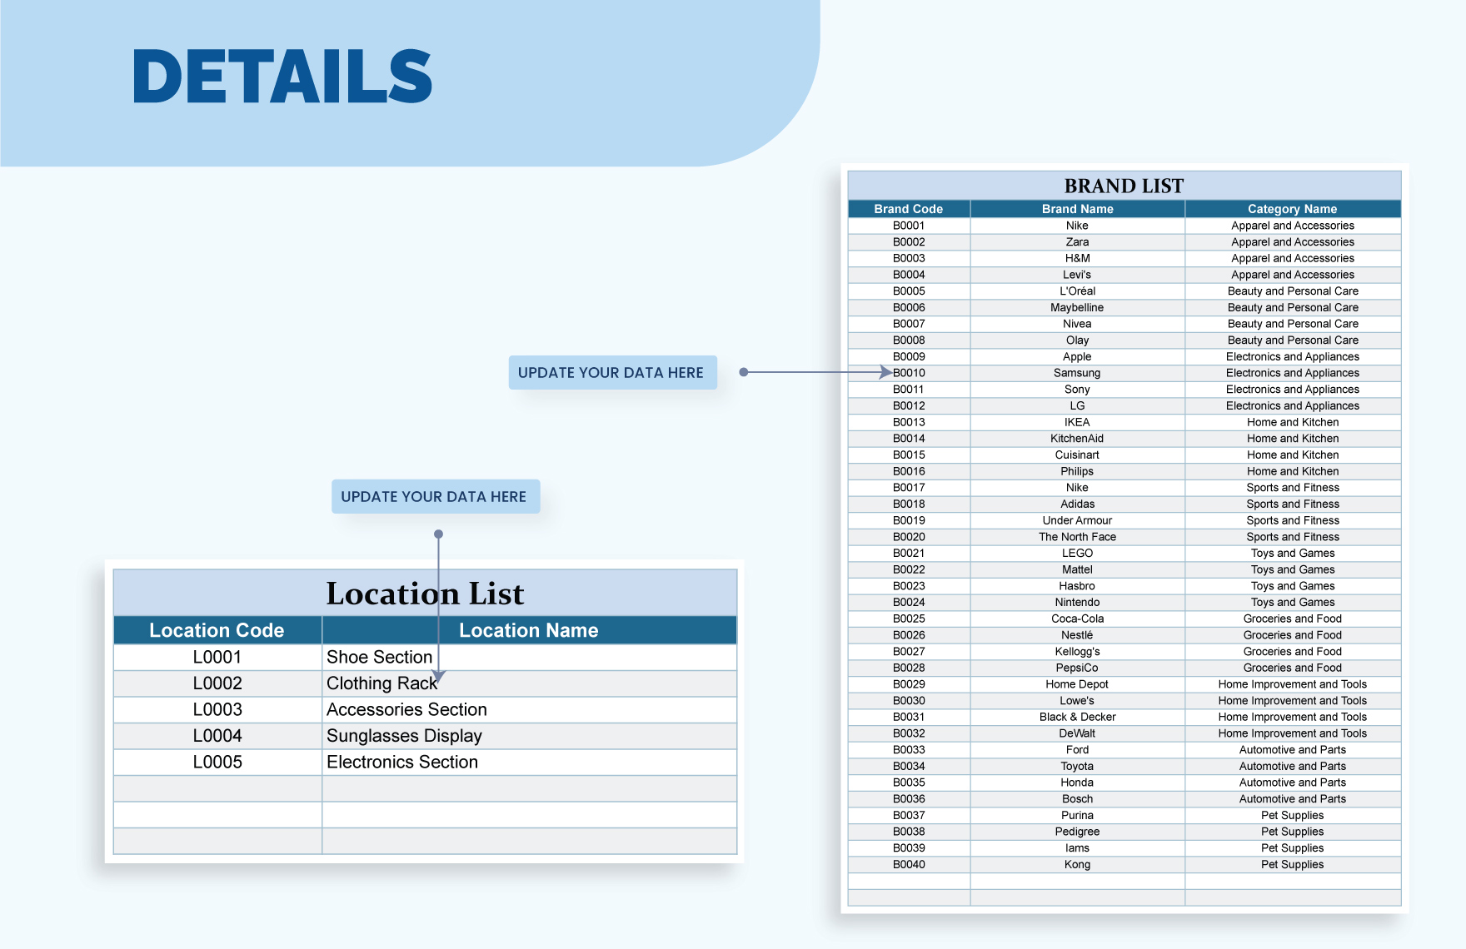Click brand name Iams
1466x949 pixels.
(x=1077, y=848)
